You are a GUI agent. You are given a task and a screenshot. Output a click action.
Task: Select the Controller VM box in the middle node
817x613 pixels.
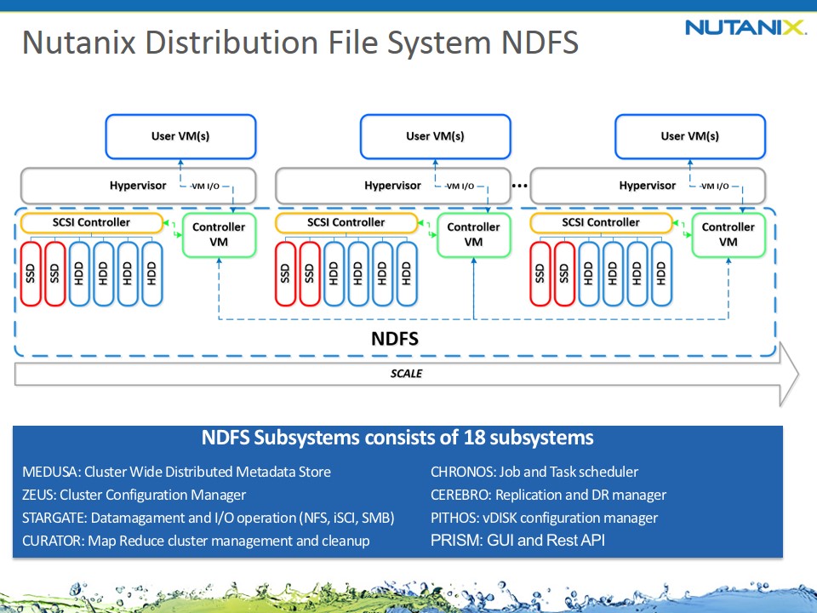[x=474, y=235]
